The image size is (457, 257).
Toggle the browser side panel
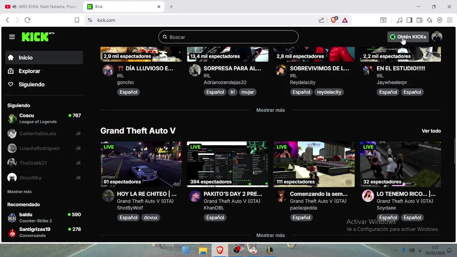pos(410,20)
